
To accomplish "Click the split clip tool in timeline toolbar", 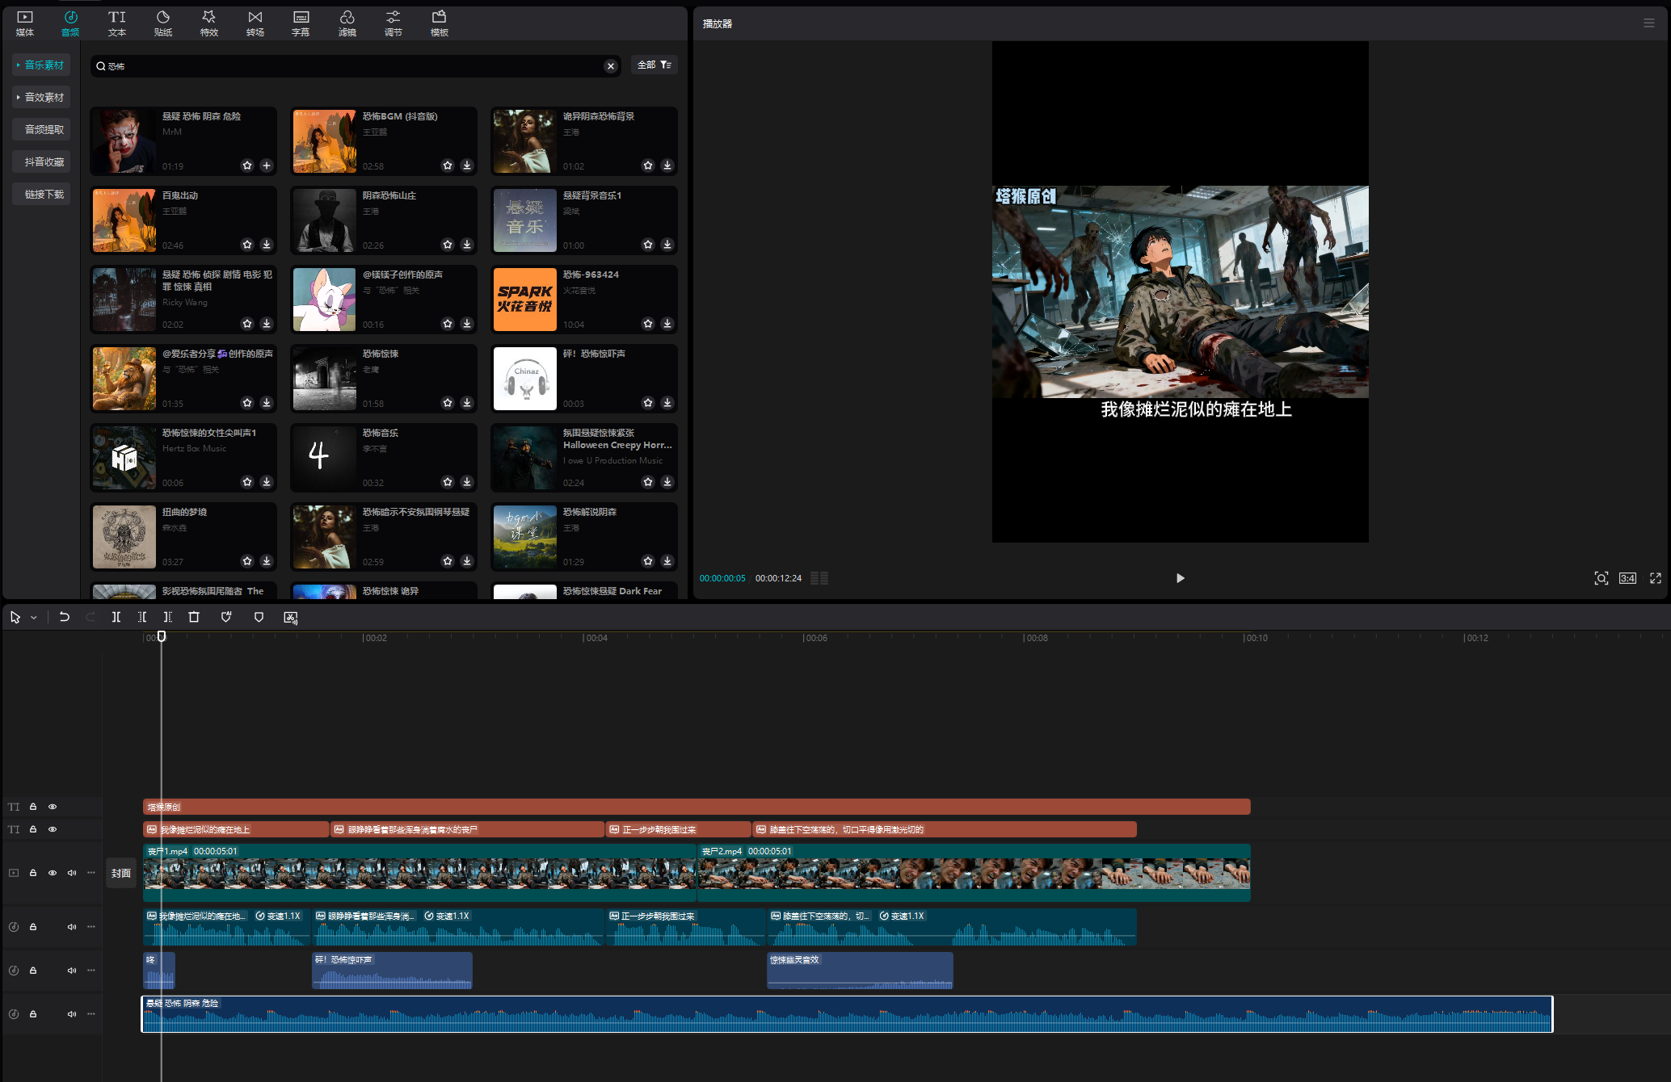I will (116, 617).
